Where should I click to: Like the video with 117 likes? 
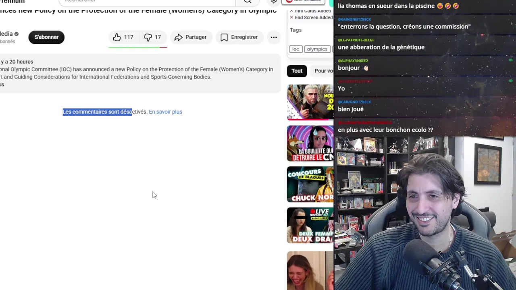pos(123,37)
